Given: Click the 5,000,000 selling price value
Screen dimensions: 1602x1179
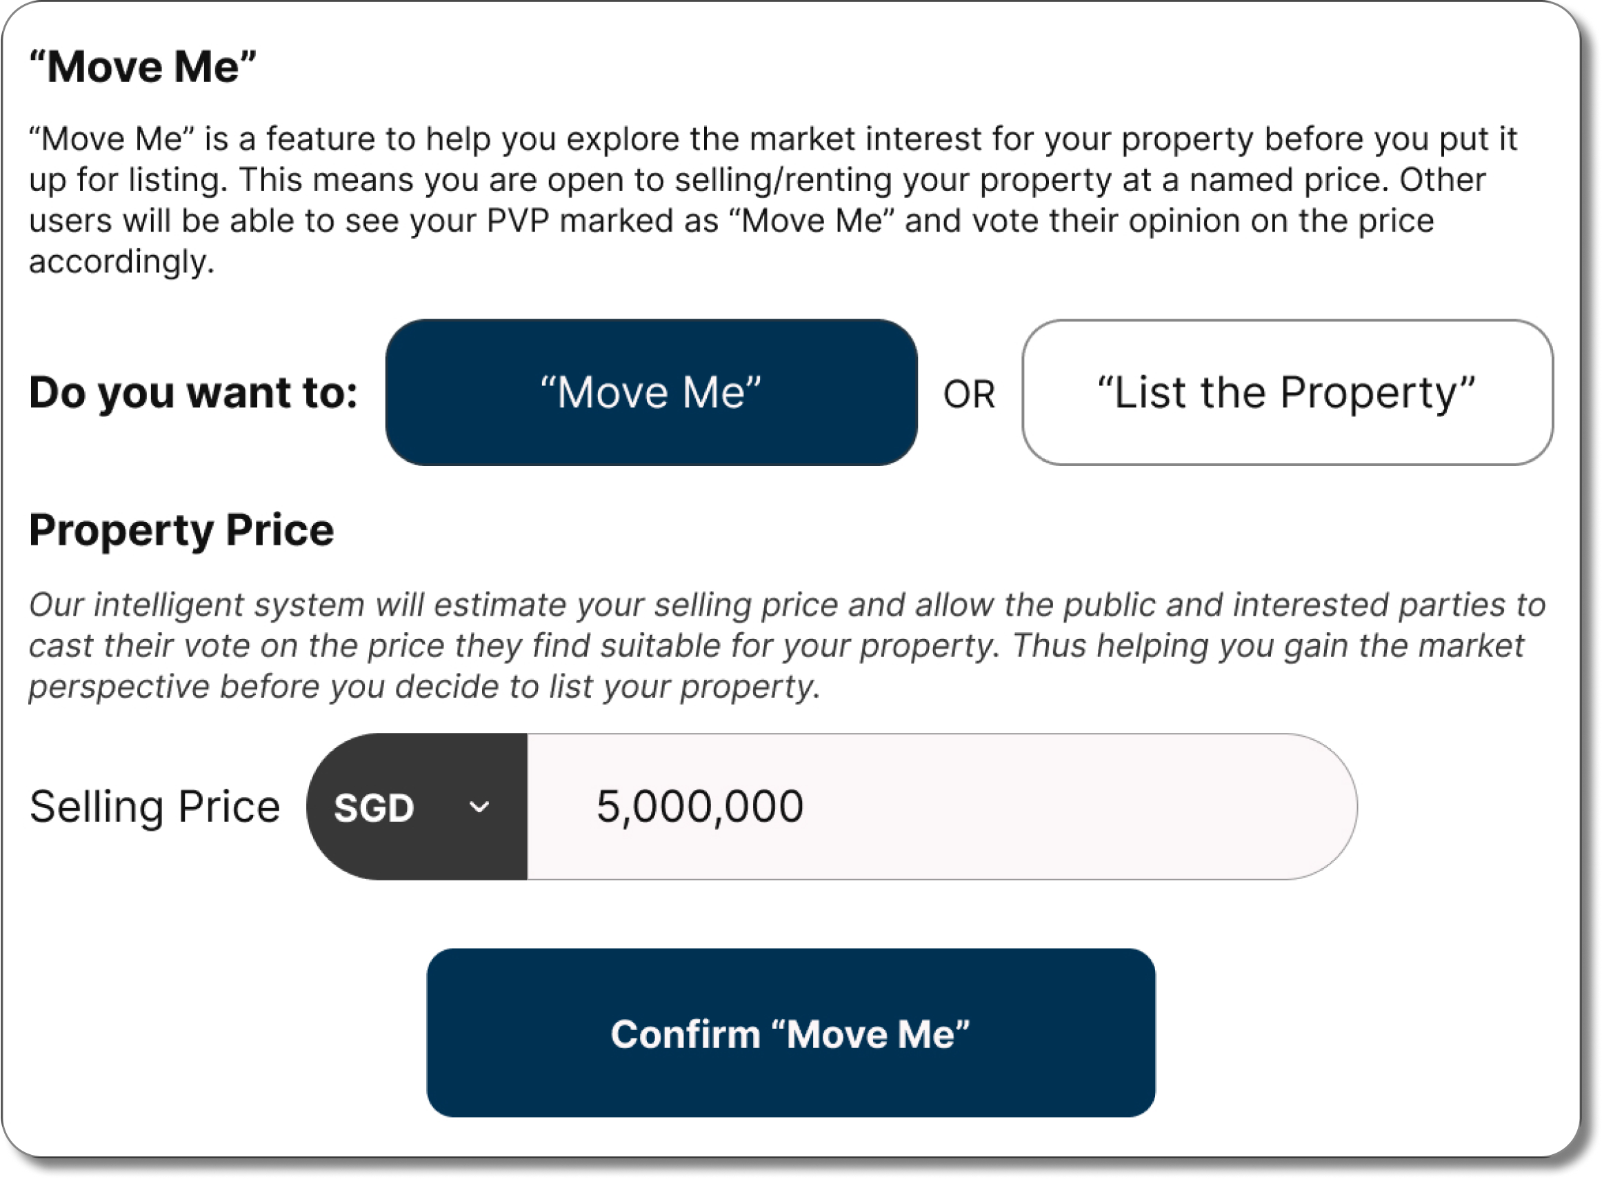Looking at the screenshot, I should 700,807.
